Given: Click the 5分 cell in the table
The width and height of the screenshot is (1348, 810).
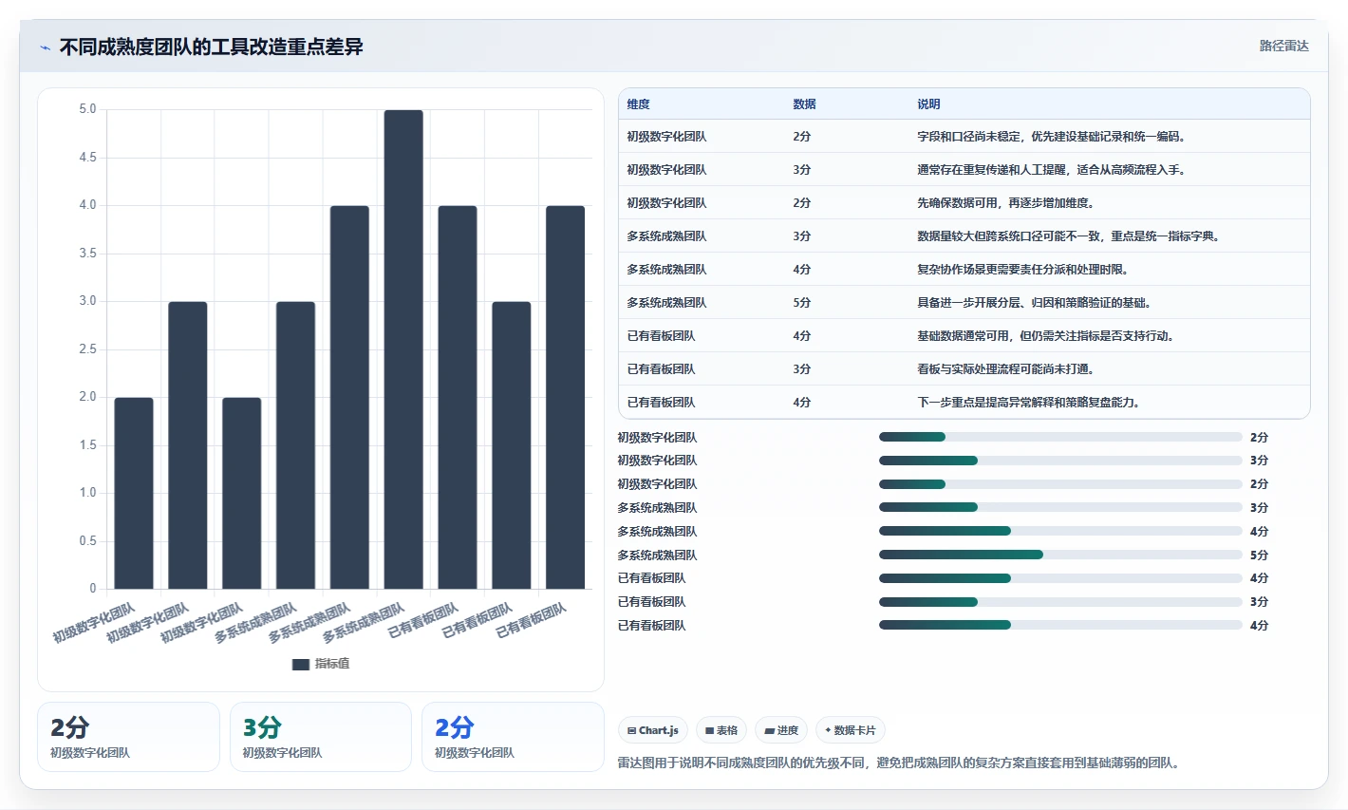Looking at the screenshot, I should [802, 303].
